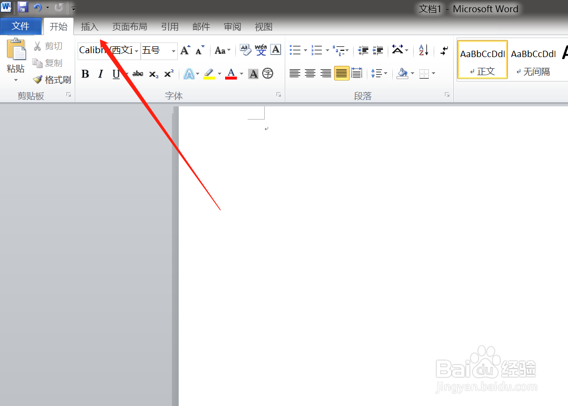Switch to the 插入 tab
568x406 pixels.
point(89,27)
